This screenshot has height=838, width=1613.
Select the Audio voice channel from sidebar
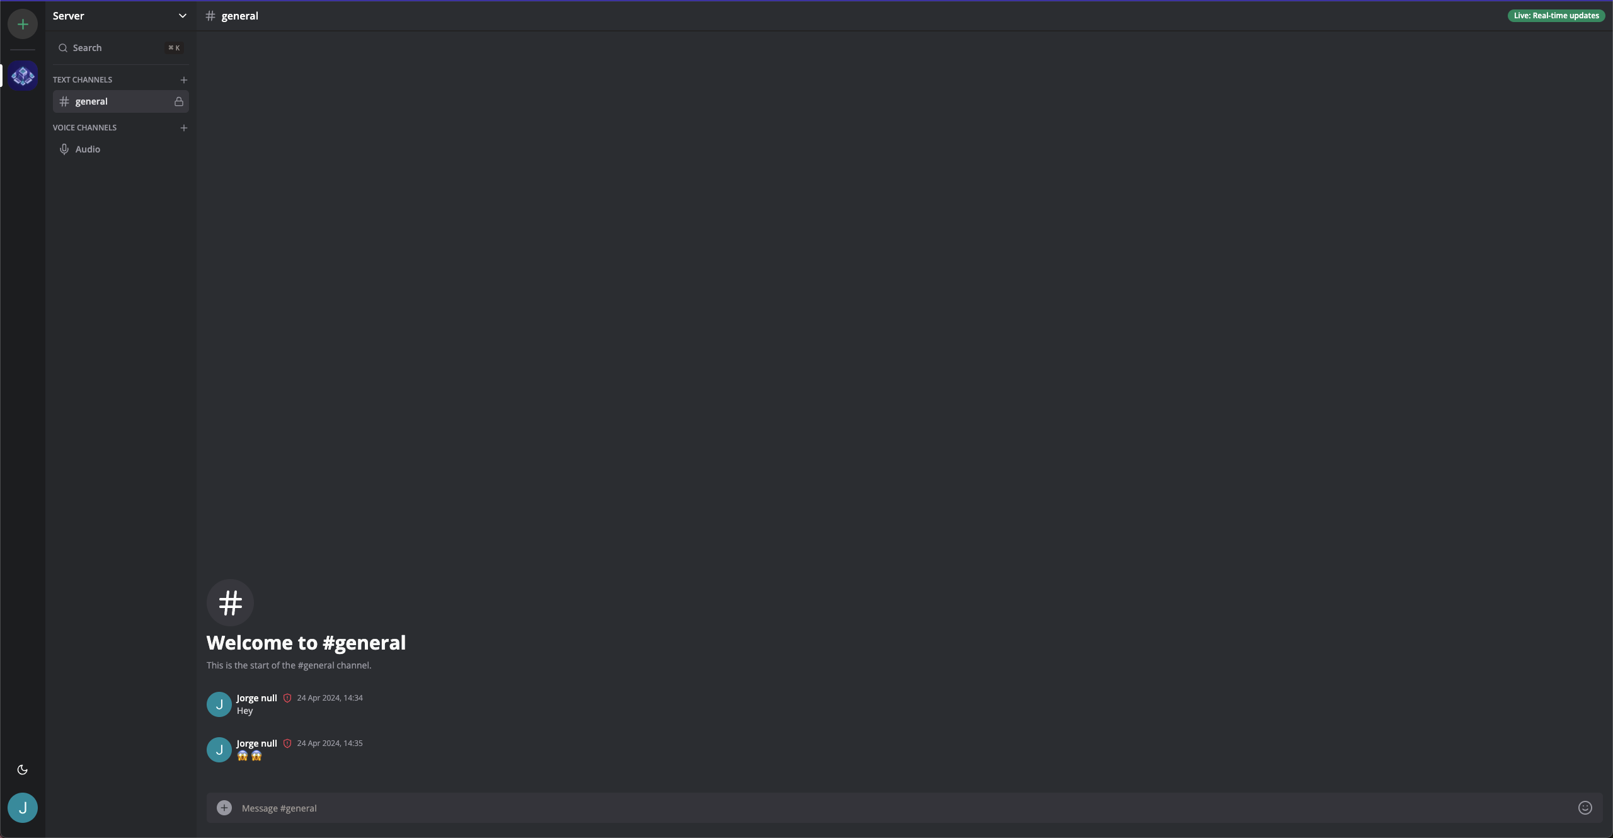(x=88, y=149)
